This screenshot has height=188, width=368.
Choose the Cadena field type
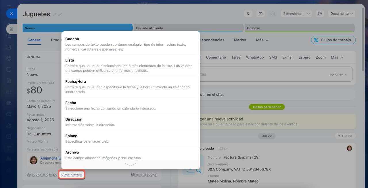(131, 44)
